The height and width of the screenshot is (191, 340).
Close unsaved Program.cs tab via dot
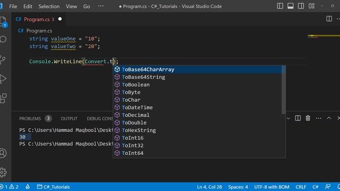(x=60, y=19)
